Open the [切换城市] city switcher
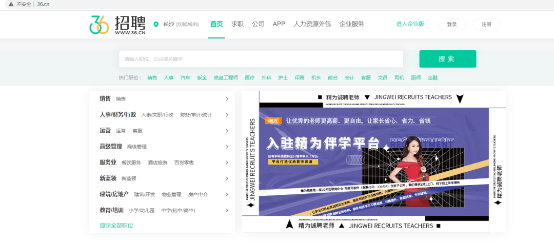554x244 pixels. pyautogui.click(x=188, y=25)
